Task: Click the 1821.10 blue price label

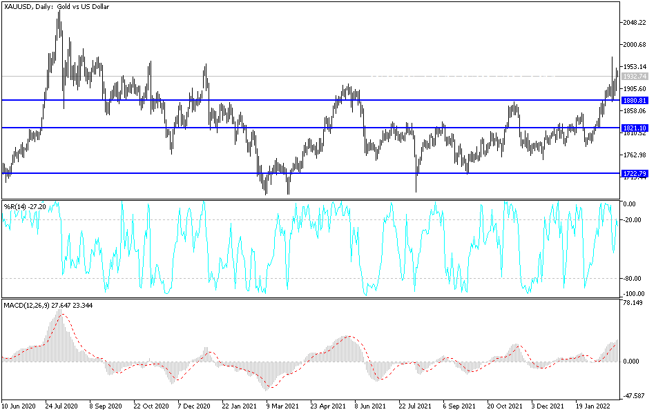Action: 635,128
